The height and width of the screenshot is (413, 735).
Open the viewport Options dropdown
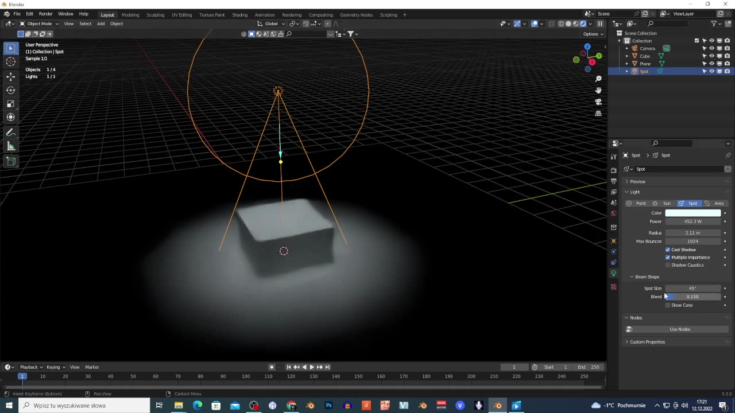click(x=593, y=34)
